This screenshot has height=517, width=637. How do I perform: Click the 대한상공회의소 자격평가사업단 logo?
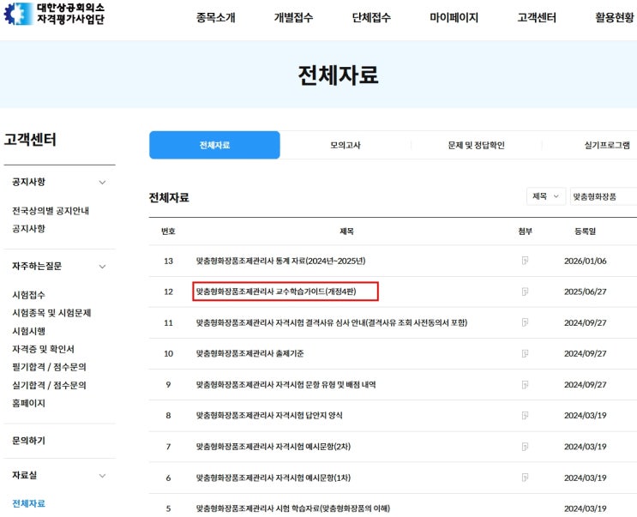point(54,14)
